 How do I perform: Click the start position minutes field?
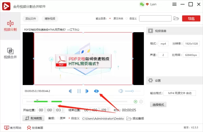49,110
